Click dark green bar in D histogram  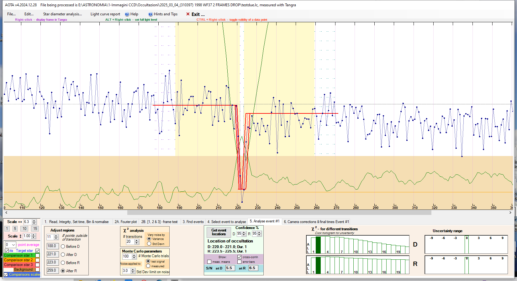[318, 245]
